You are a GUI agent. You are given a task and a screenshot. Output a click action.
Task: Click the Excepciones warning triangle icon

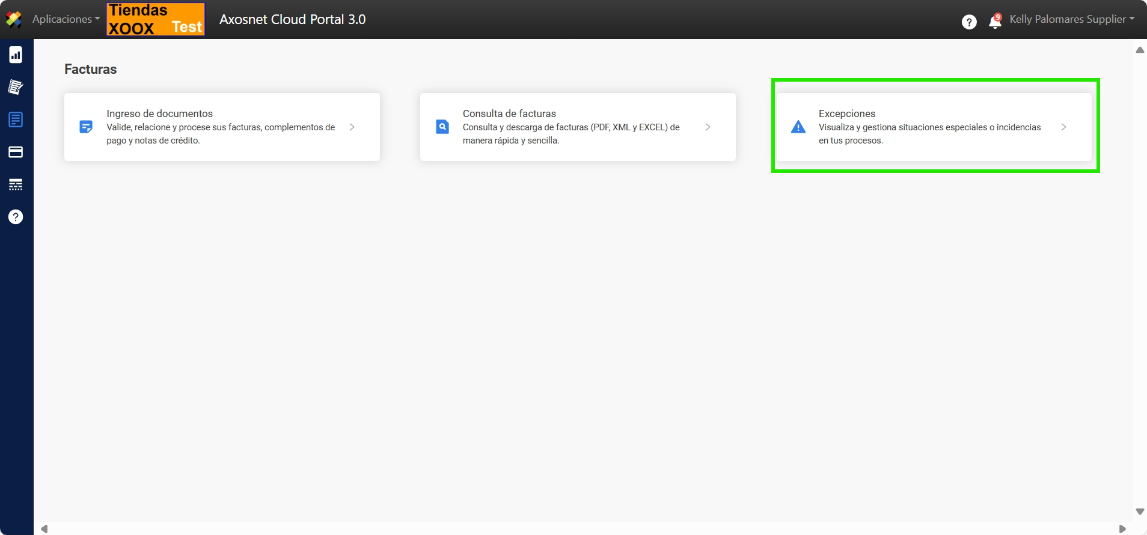tap(798, 127)
